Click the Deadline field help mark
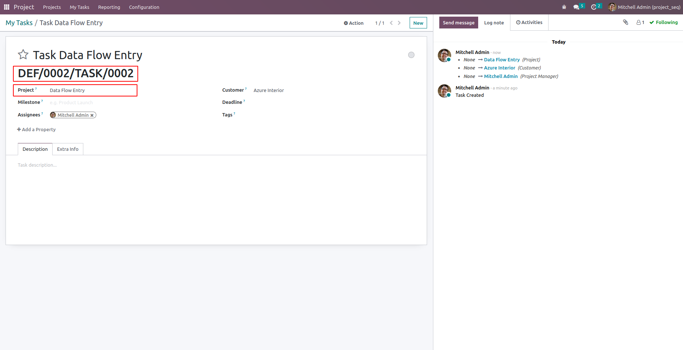This screenshot has width=683, height=350. tap(244, 101)
